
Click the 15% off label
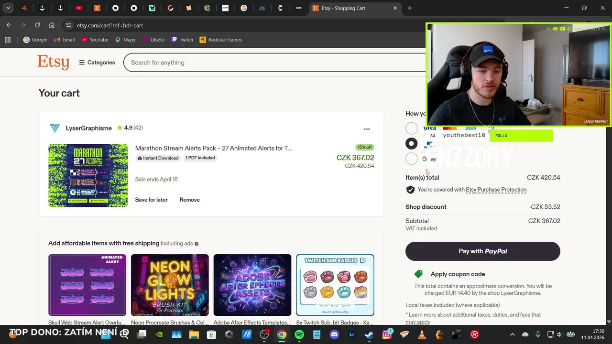coord(365,147)
